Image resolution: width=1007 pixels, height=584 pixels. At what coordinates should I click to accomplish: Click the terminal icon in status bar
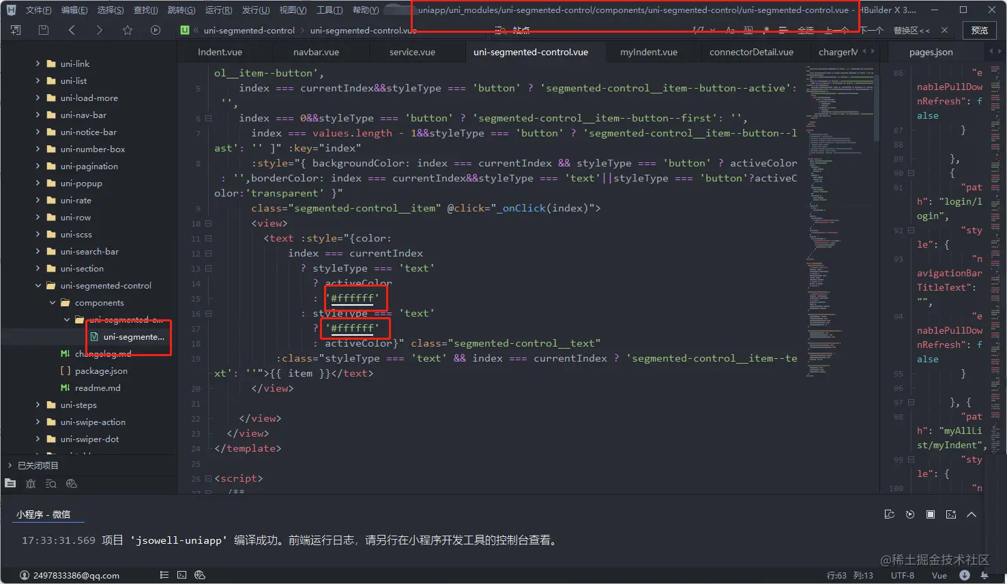[x=181, y=575]
